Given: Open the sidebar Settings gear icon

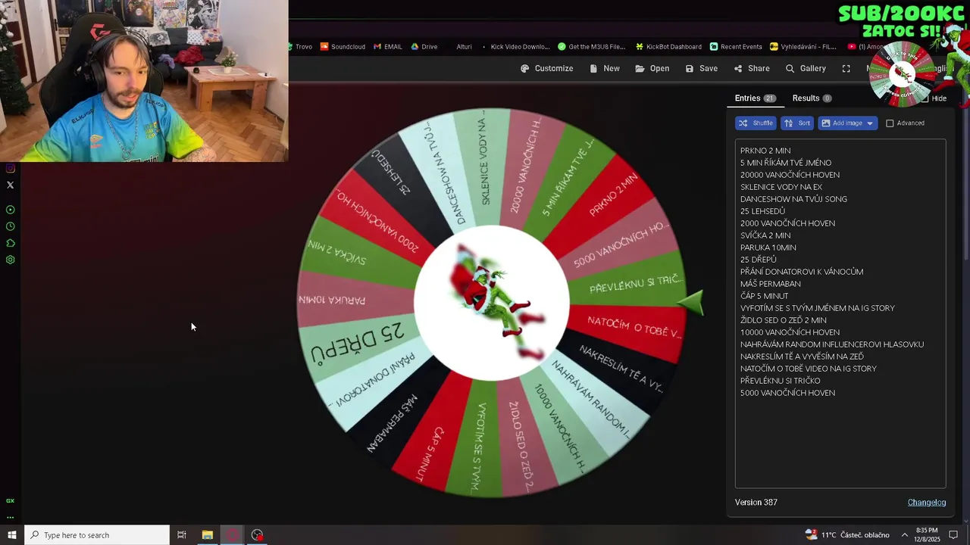Looking at the screenshot, I should point(10,260).
